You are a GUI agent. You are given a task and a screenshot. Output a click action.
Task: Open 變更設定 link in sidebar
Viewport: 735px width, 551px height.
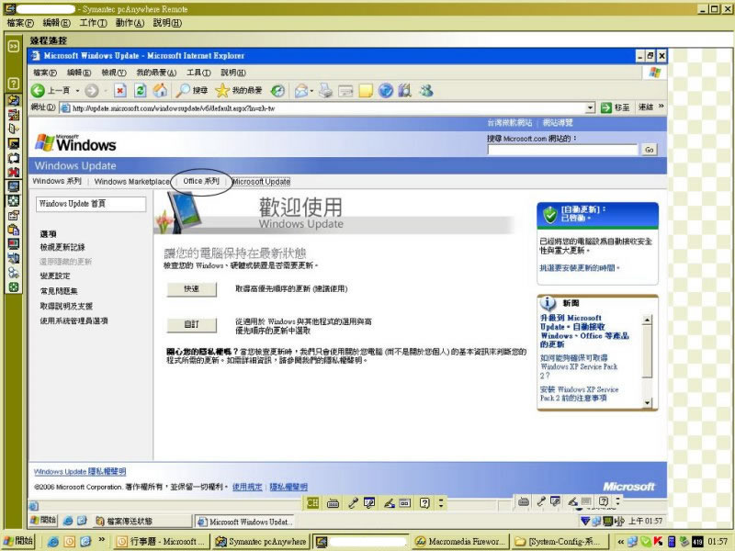tap(55, 276)
